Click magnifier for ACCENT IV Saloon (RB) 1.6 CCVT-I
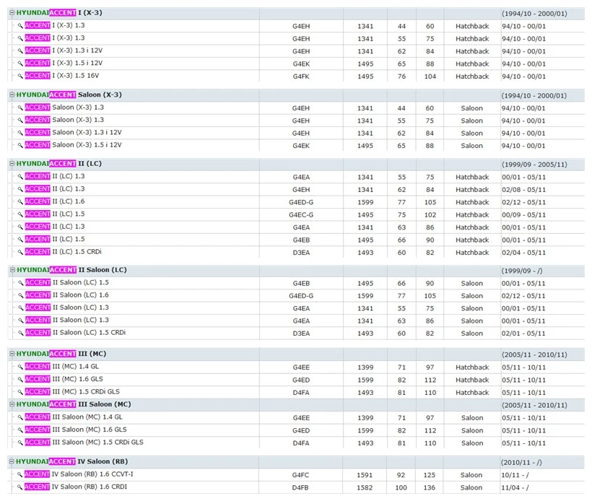This screenshot has height=501, width=592. pos(20,474)
